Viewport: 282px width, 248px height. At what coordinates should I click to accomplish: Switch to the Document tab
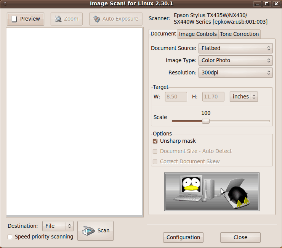pyautogui.click(x=163, y=34)
